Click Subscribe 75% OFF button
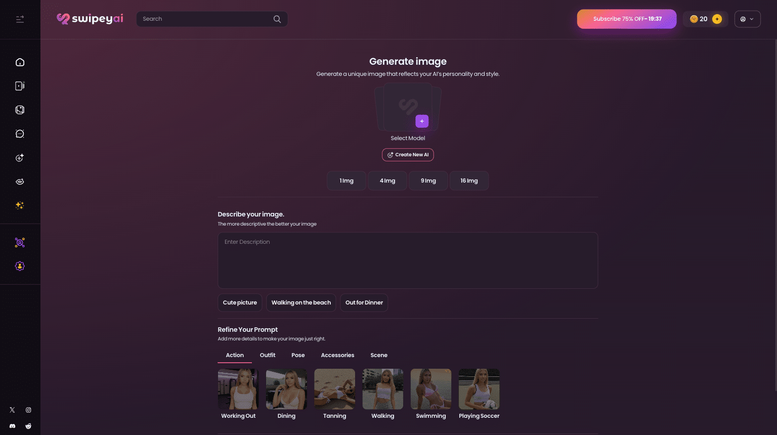777x435 pixels. 627,19
